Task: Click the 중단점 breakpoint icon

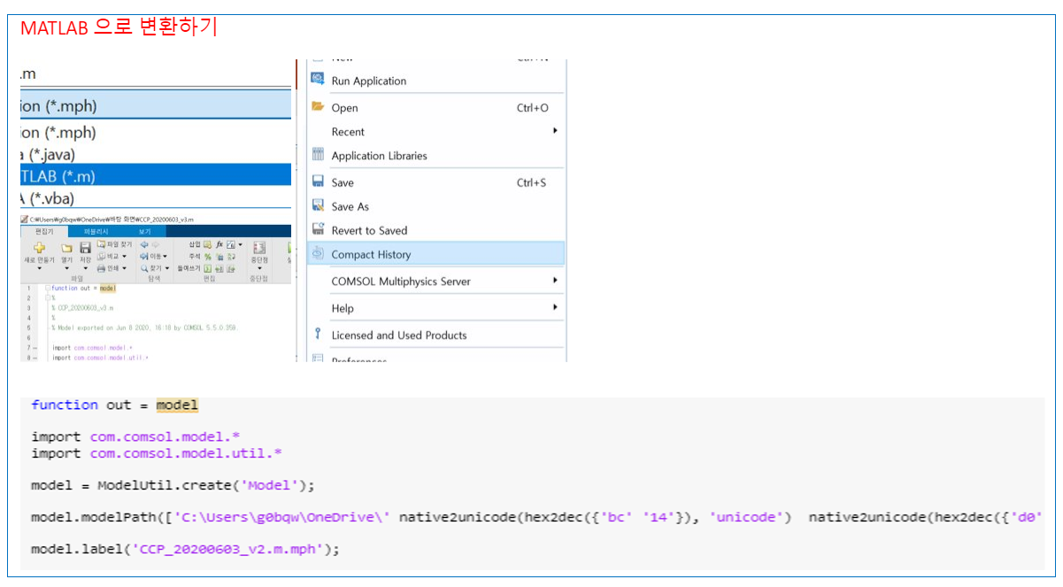Action: click(259, 248)
